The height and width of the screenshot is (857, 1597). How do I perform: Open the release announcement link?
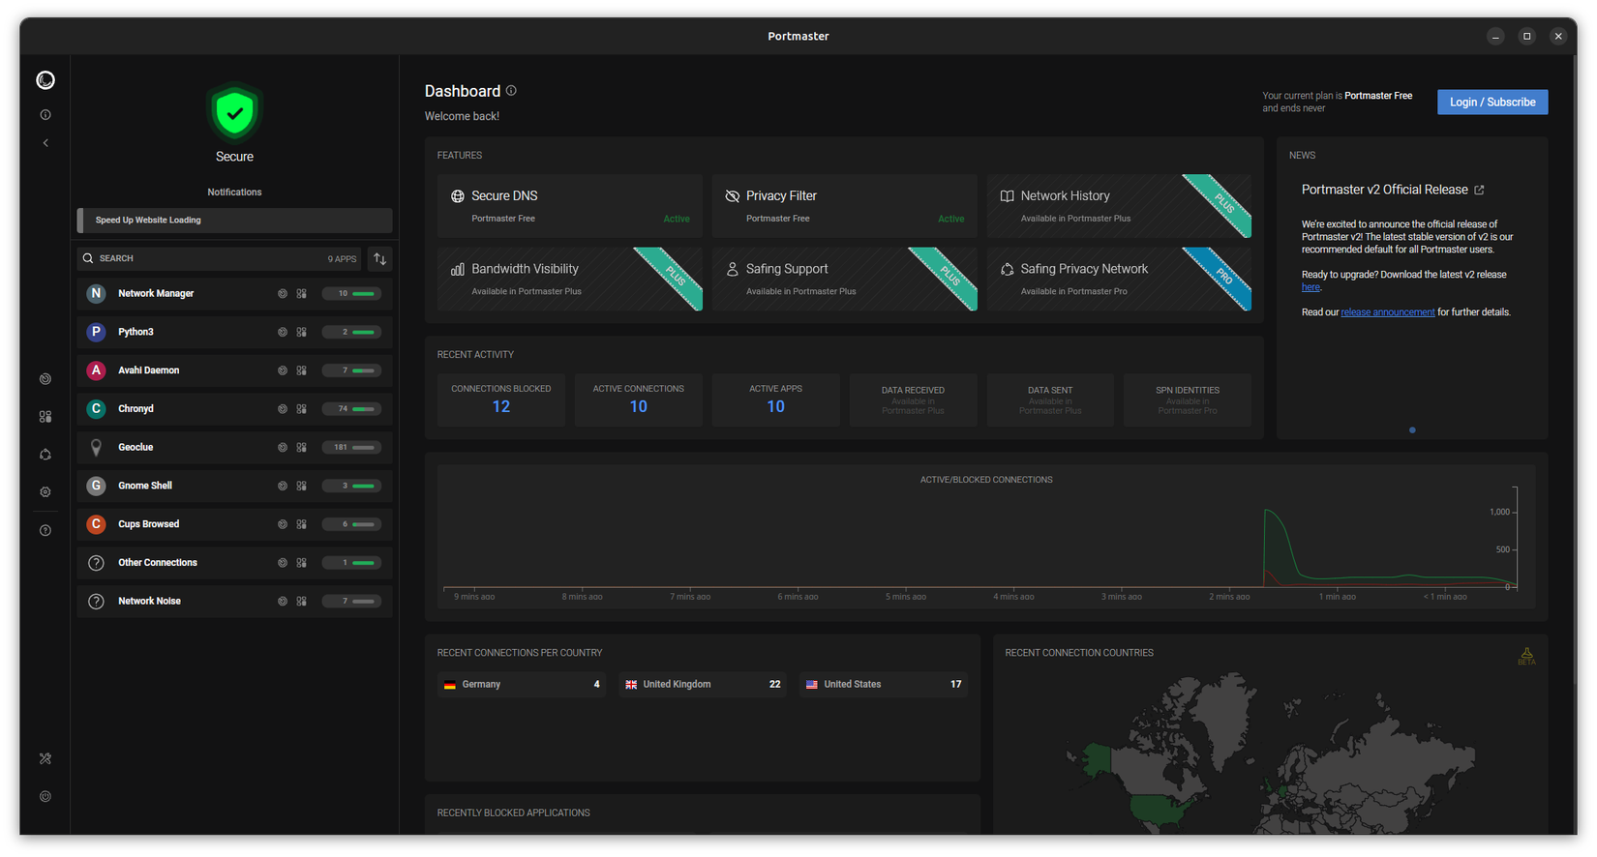pos(1387,312)
